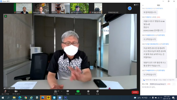The width and height of the screenshot is (177, 100).
Task: Open Photoshop from the Windows taskbar
Action: click(x=66, y=98)
